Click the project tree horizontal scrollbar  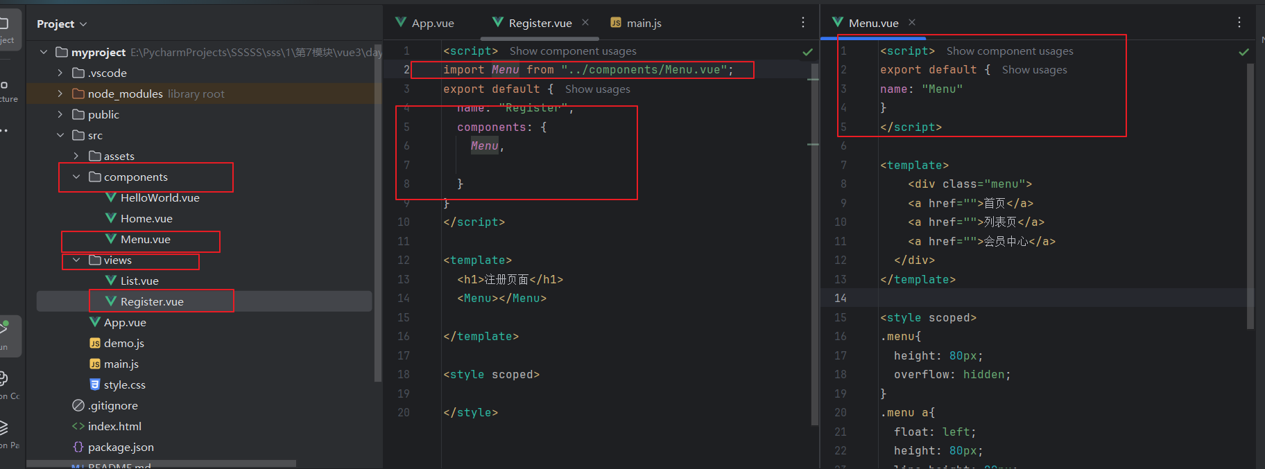(163, 463)
